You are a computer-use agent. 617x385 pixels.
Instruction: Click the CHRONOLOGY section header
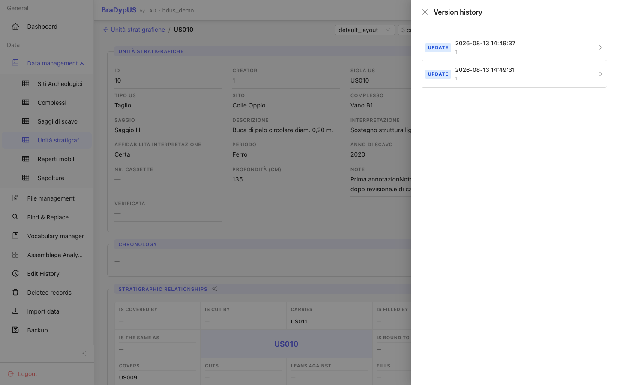pos(138,244)
